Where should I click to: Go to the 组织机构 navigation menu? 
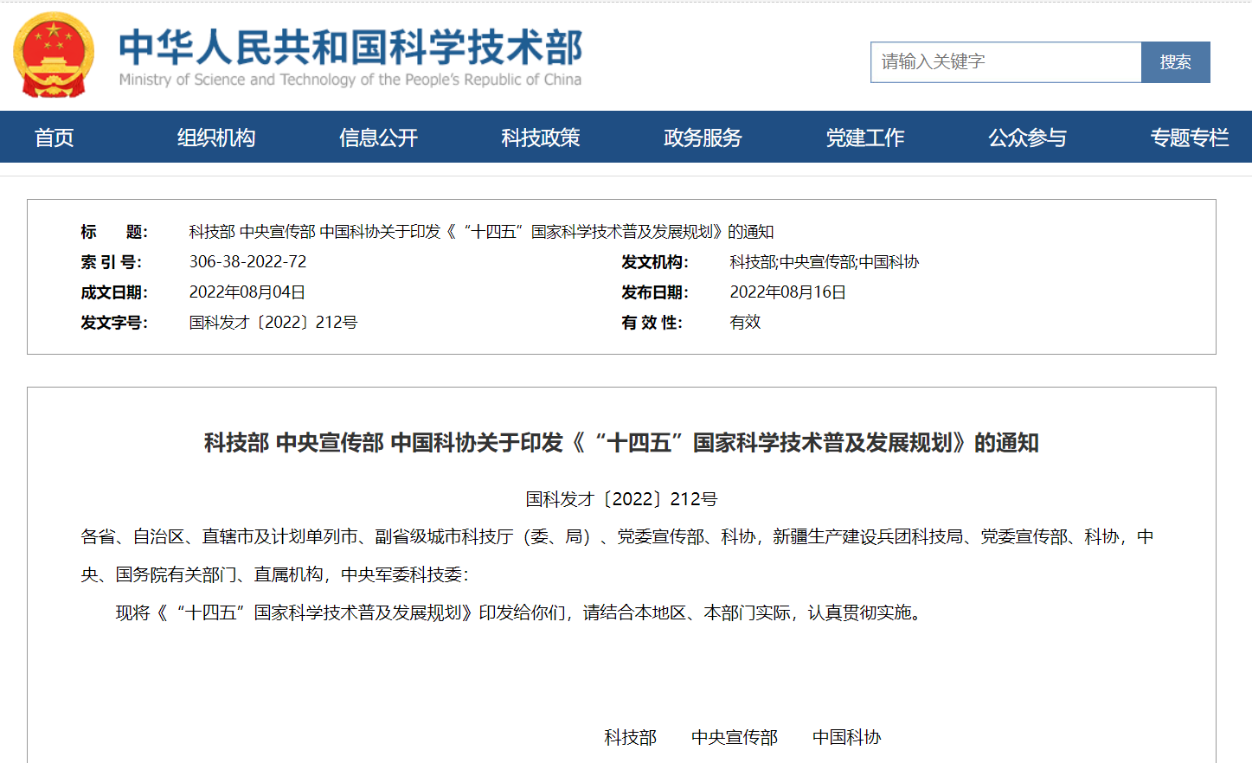pyautogui.click(x=216, y=138)
